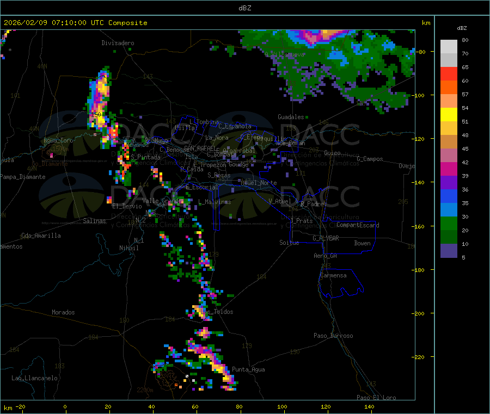Click the Salinas map label

point(94,221)
